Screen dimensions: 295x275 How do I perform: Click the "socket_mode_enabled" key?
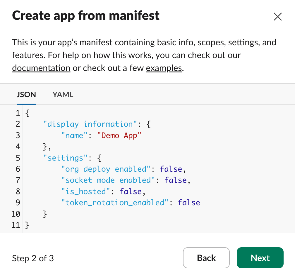tap(108, 180)
